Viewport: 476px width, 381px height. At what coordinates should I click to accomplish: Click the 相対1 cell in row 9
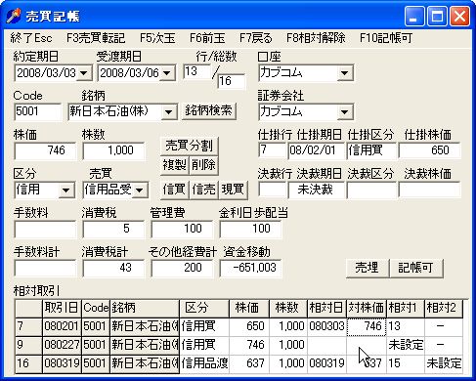pyautogui.click(x=406, y=345)
